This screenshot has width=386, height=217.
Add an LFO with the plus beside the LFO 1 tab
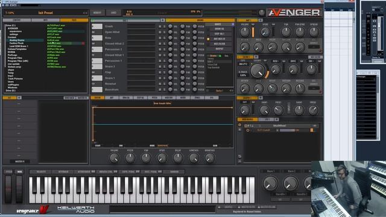point(276,119)
